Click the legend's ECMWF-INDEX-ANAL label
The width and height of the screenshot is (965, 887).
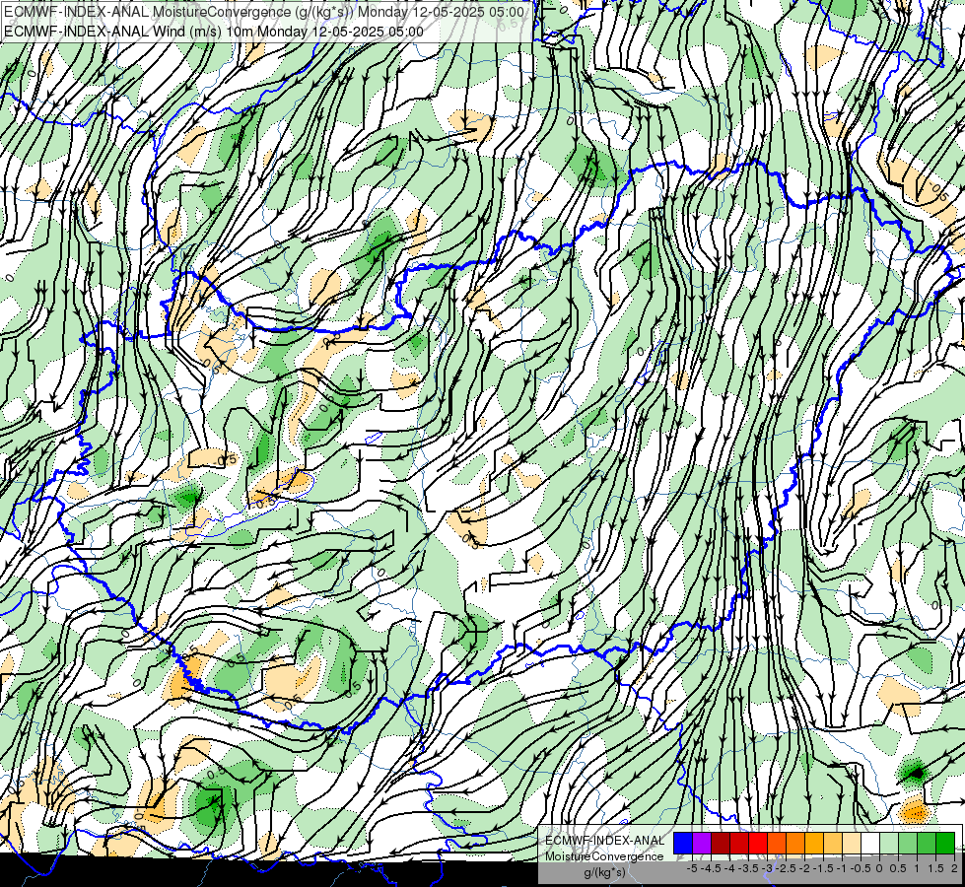(604, 841)
